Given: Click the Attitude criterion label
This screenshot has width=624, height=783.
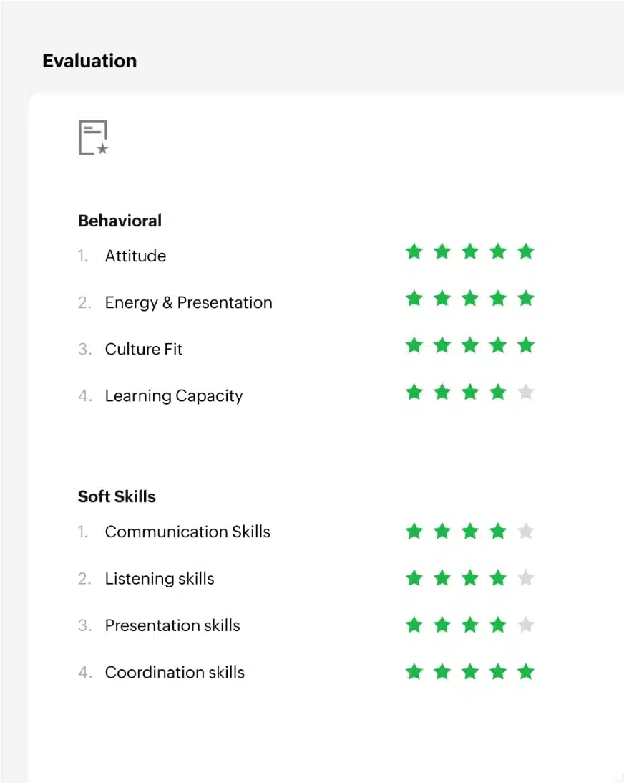Looking at the screenshot, I should click(x=135, y=256).
